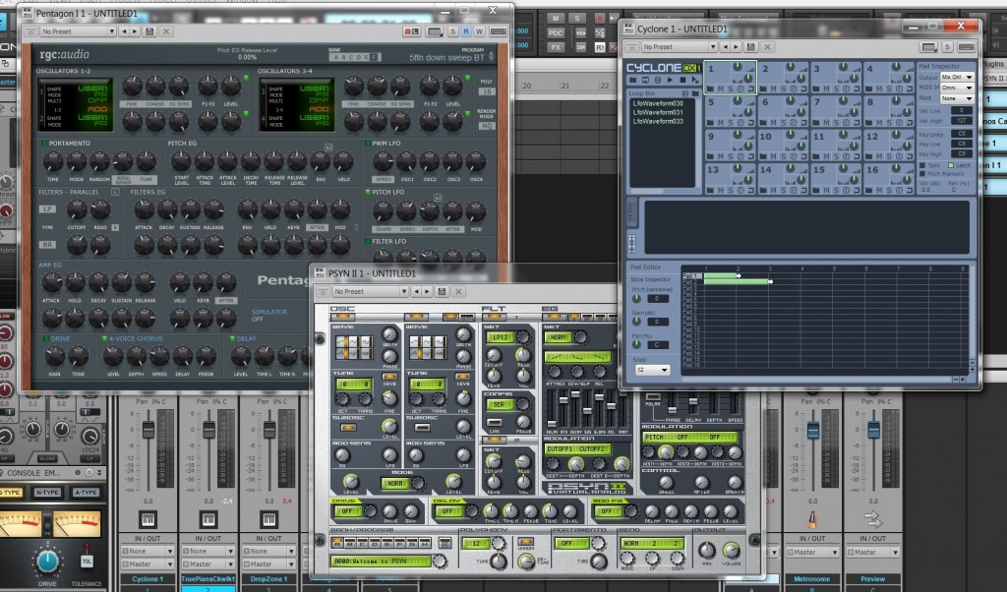The width and height of the screenshot is (1007, 592).
Task: Toggle loop icon on Cyclone pad 6
Action: click(802, 122)
